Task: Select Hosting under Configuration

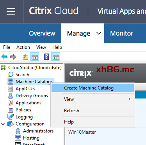Action: point(31,138)
